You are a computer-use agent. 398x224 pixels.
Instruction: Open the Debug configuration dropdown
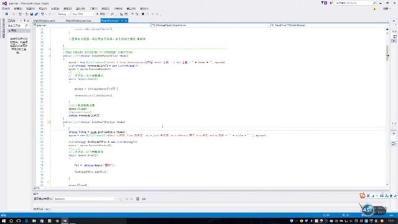[63, 14]
